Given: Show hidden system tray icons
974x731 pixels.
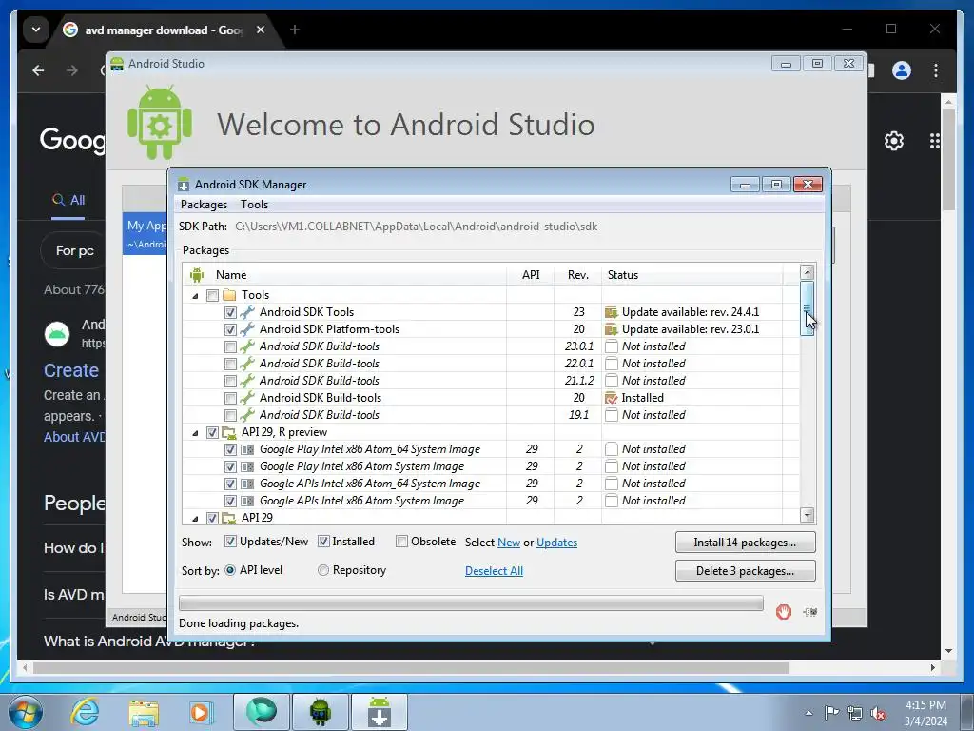Looking at the screenshot, I should click(808, 713).
